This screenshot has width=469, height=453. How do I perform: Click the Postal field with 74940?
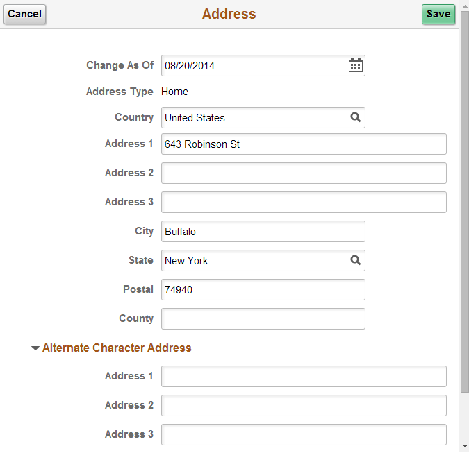(263, 289)
